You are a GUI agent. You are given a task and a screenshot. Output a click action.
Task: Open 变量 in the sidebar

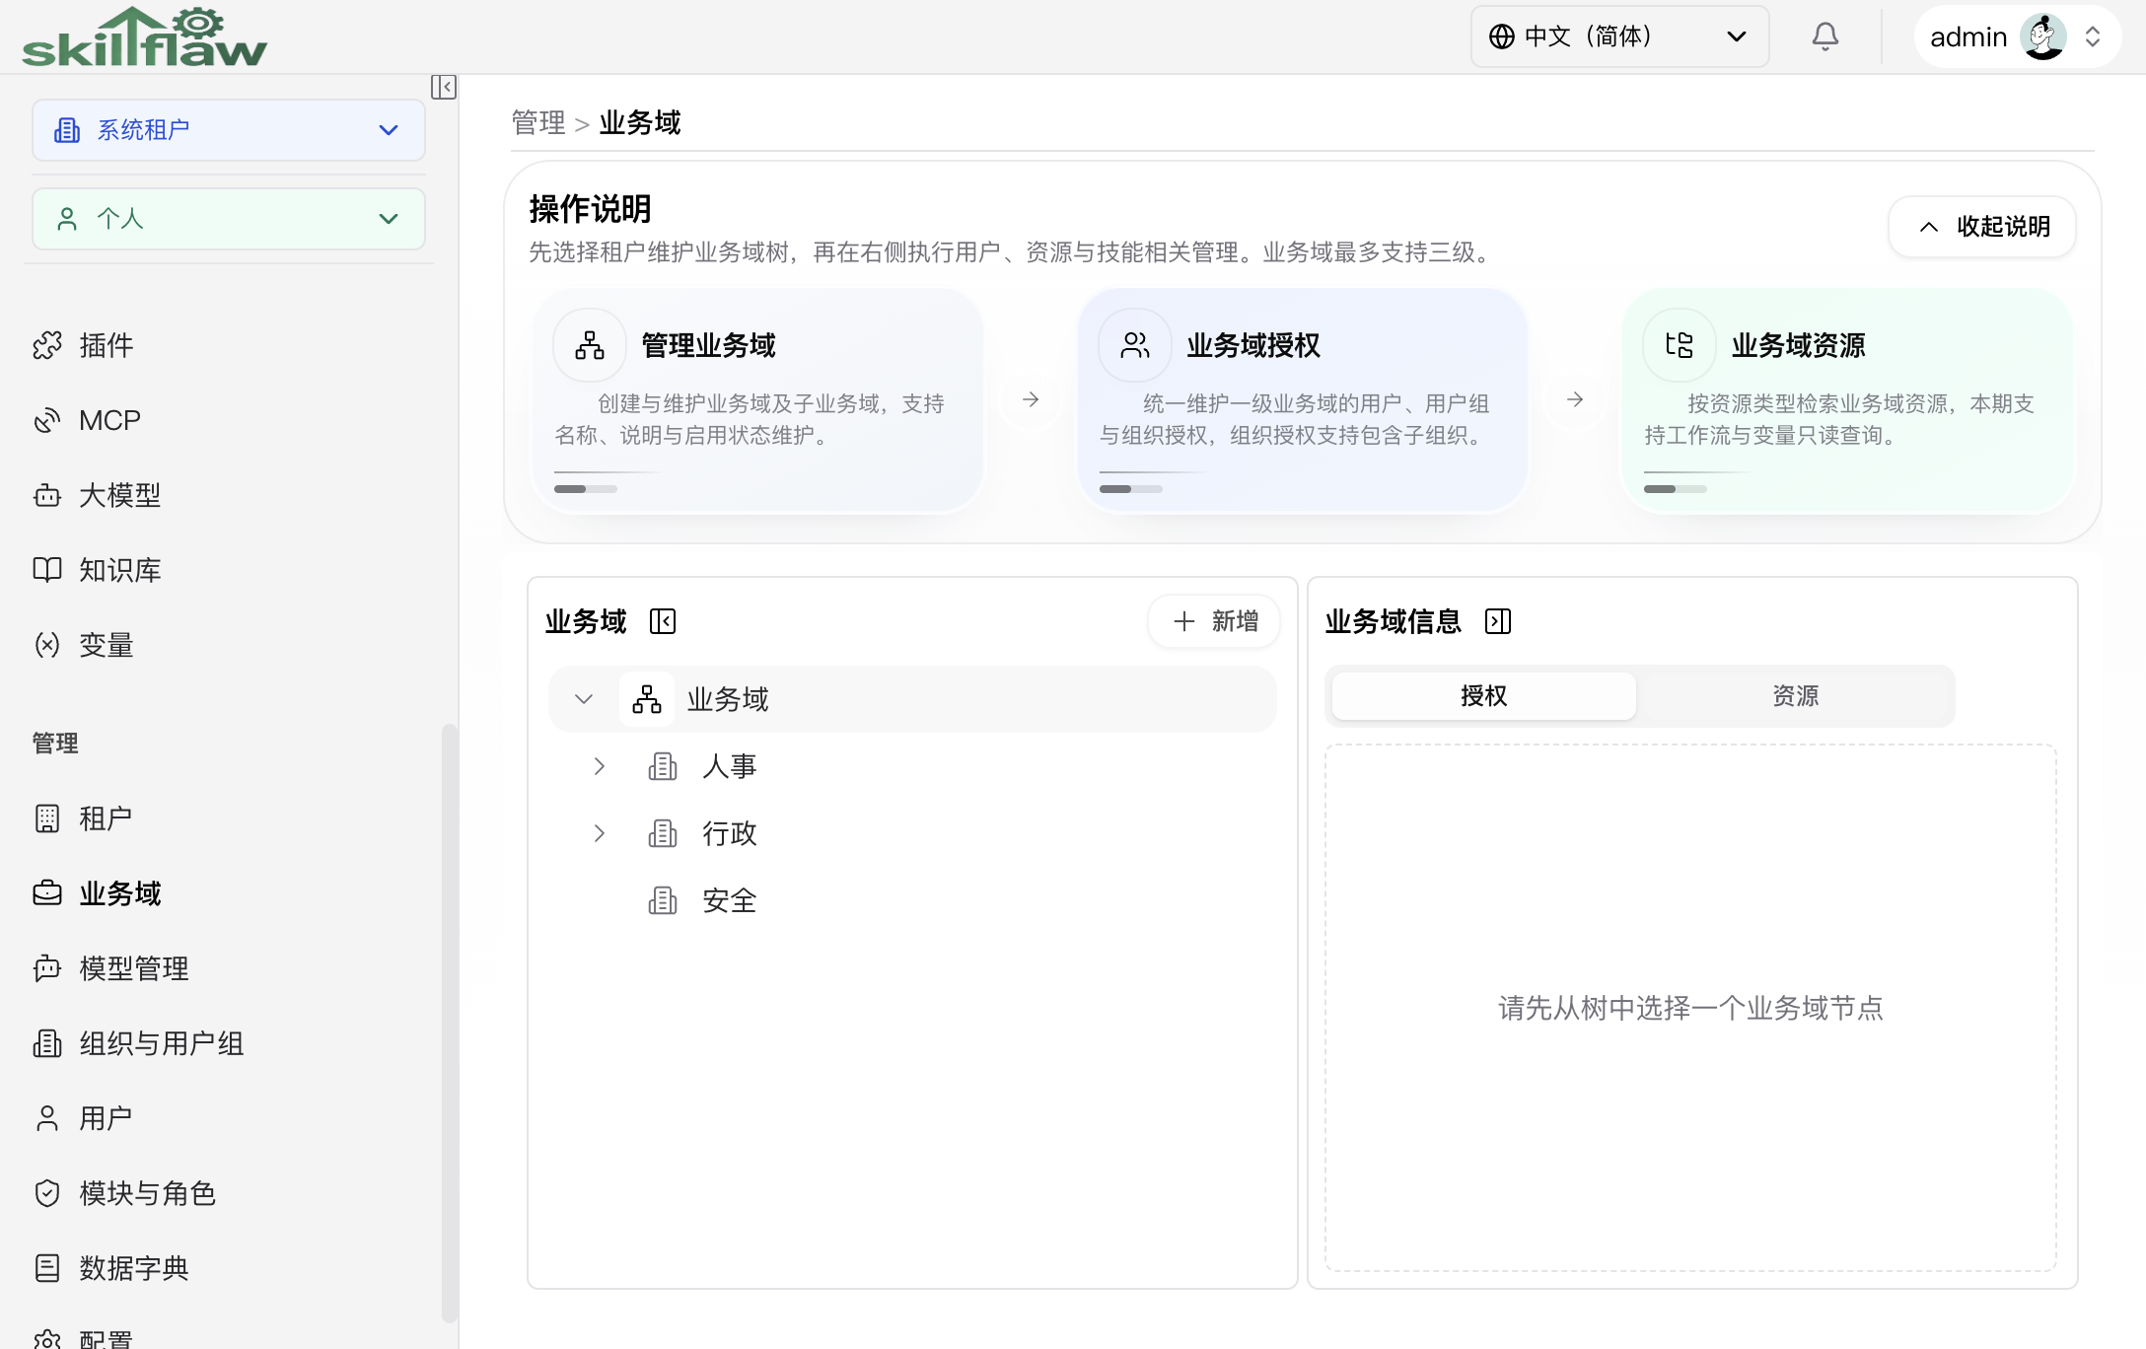(107, 645)
